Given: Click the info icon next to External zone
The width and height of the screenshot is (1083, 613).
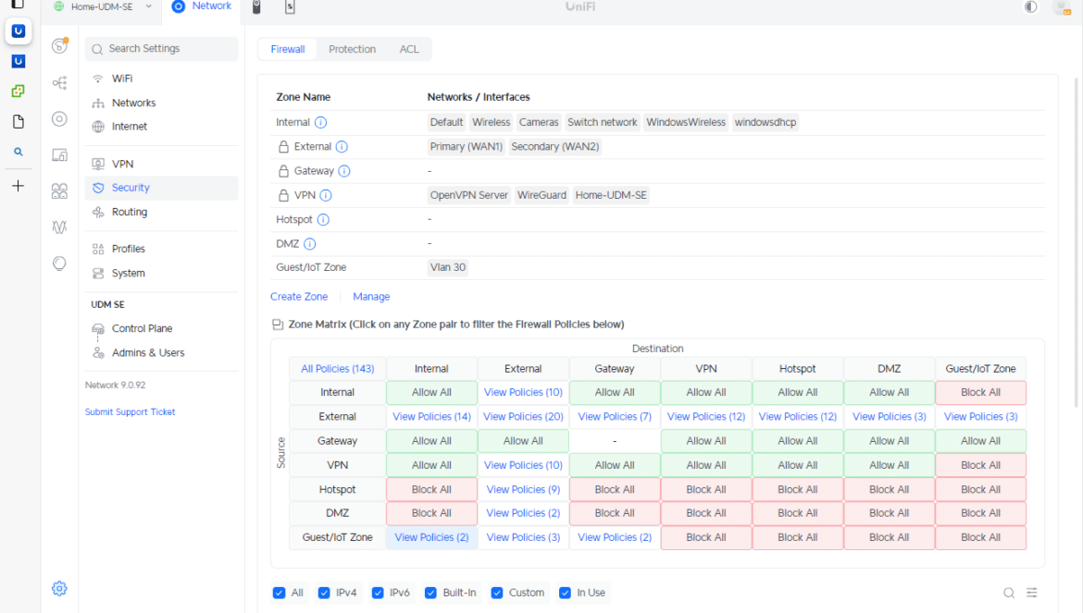Looking at the screenshot, I should pyautogui.click(x=342, y=147).
